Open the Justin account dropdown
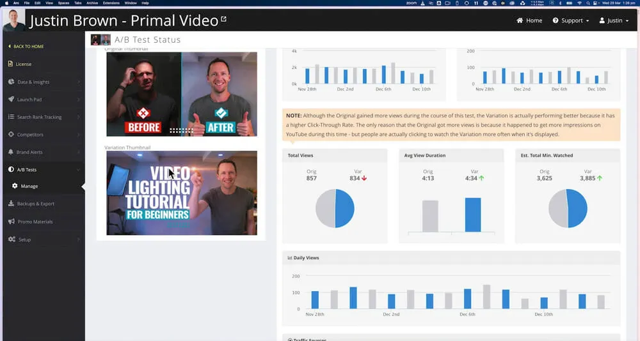The image size is (640, 341). pyautogui.click(x=614, y=20)
